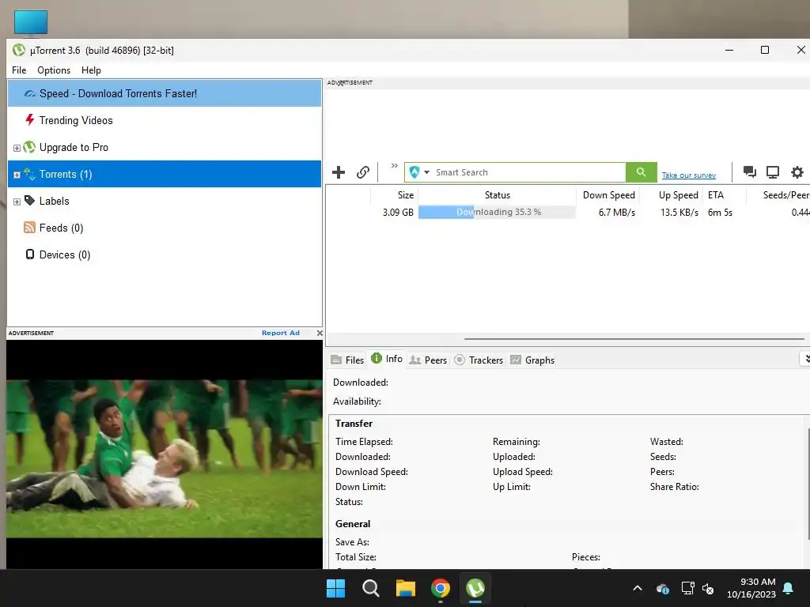
Task: Click the chat bubbles icon in toolbar
Action: pyautogui.click(x=750, y=172)
